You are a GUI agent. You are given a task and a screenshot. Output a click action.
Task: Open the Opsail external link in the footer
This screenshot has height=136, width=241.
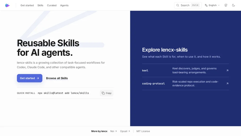click(x=125, y=131)
